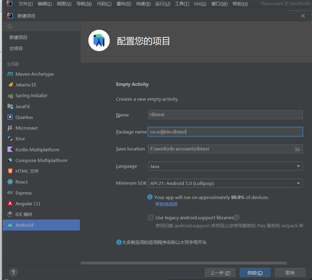Image resolution: width=312 pixels, height=280 pixels.
Task: Click the 帮助我选择 link
Action: coord(166,204)
